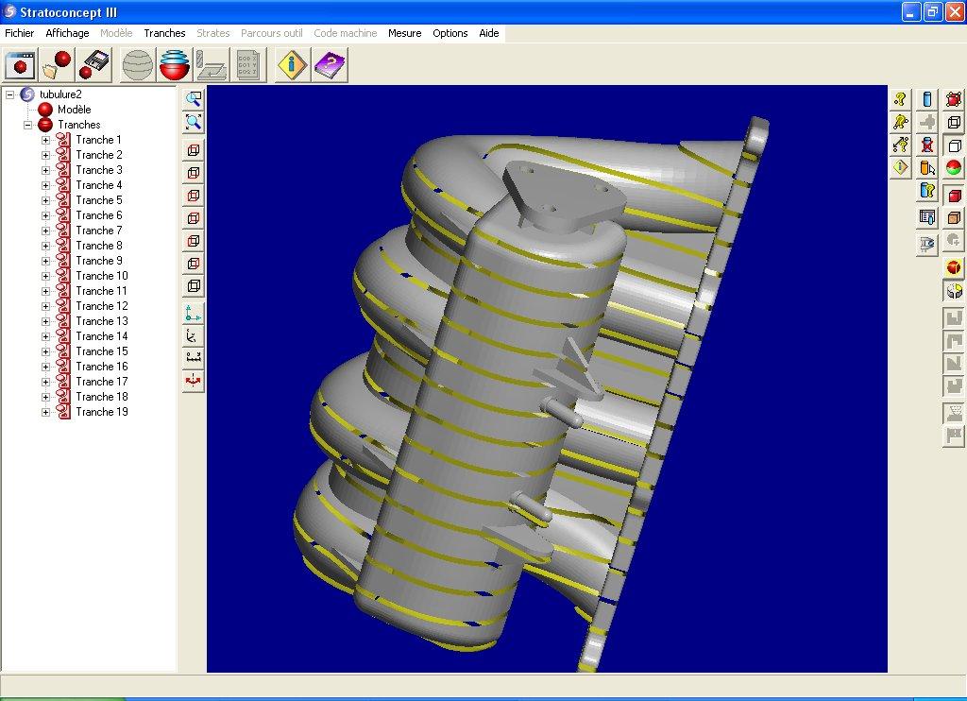Save project with floppy disk icon

click(x=93, y=65)
